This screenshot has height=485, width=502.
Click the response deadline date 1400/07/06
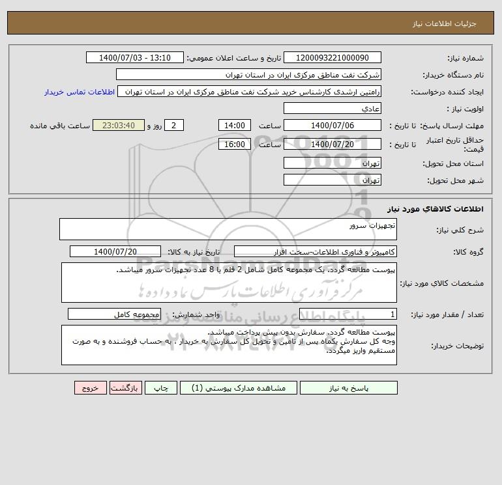(332, 126)
